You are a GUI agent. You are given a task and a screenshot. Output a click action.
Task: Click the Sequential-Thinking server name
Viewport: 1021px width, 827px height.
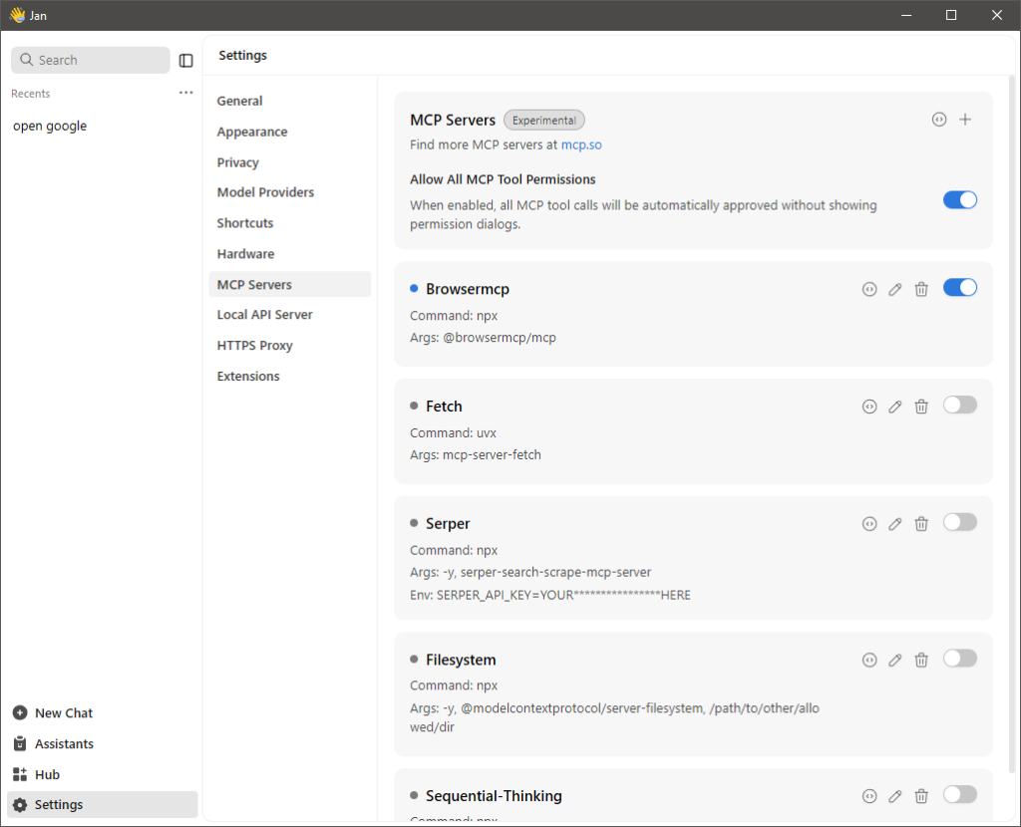coord(494,796)
